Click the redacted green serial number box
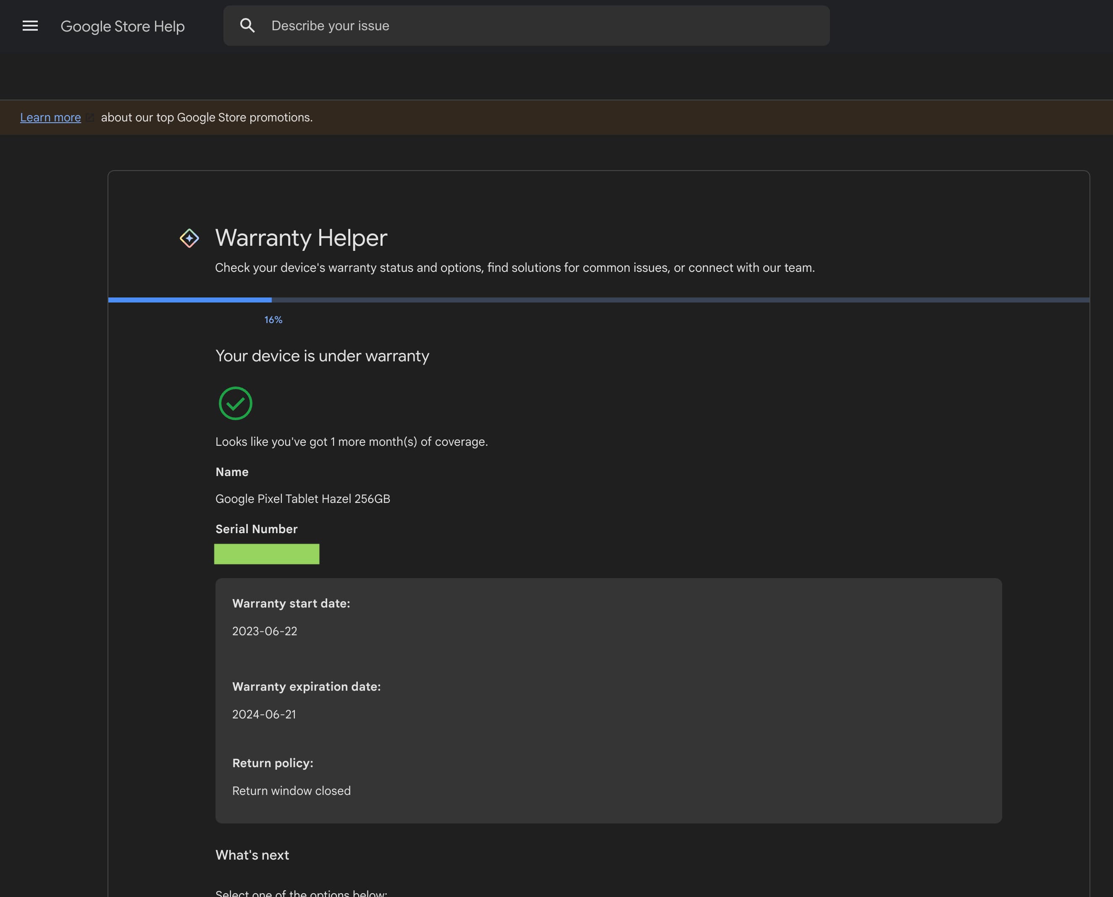 pyautogui.click(x=267, y=554)
